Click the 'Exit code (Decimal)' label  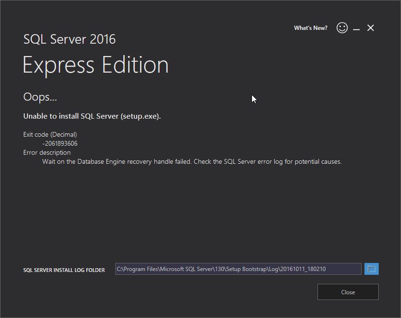50,135
